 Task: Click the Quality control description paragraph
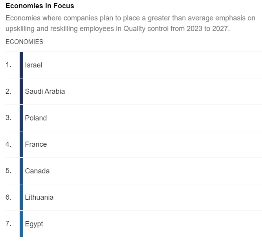pos(130,24)
